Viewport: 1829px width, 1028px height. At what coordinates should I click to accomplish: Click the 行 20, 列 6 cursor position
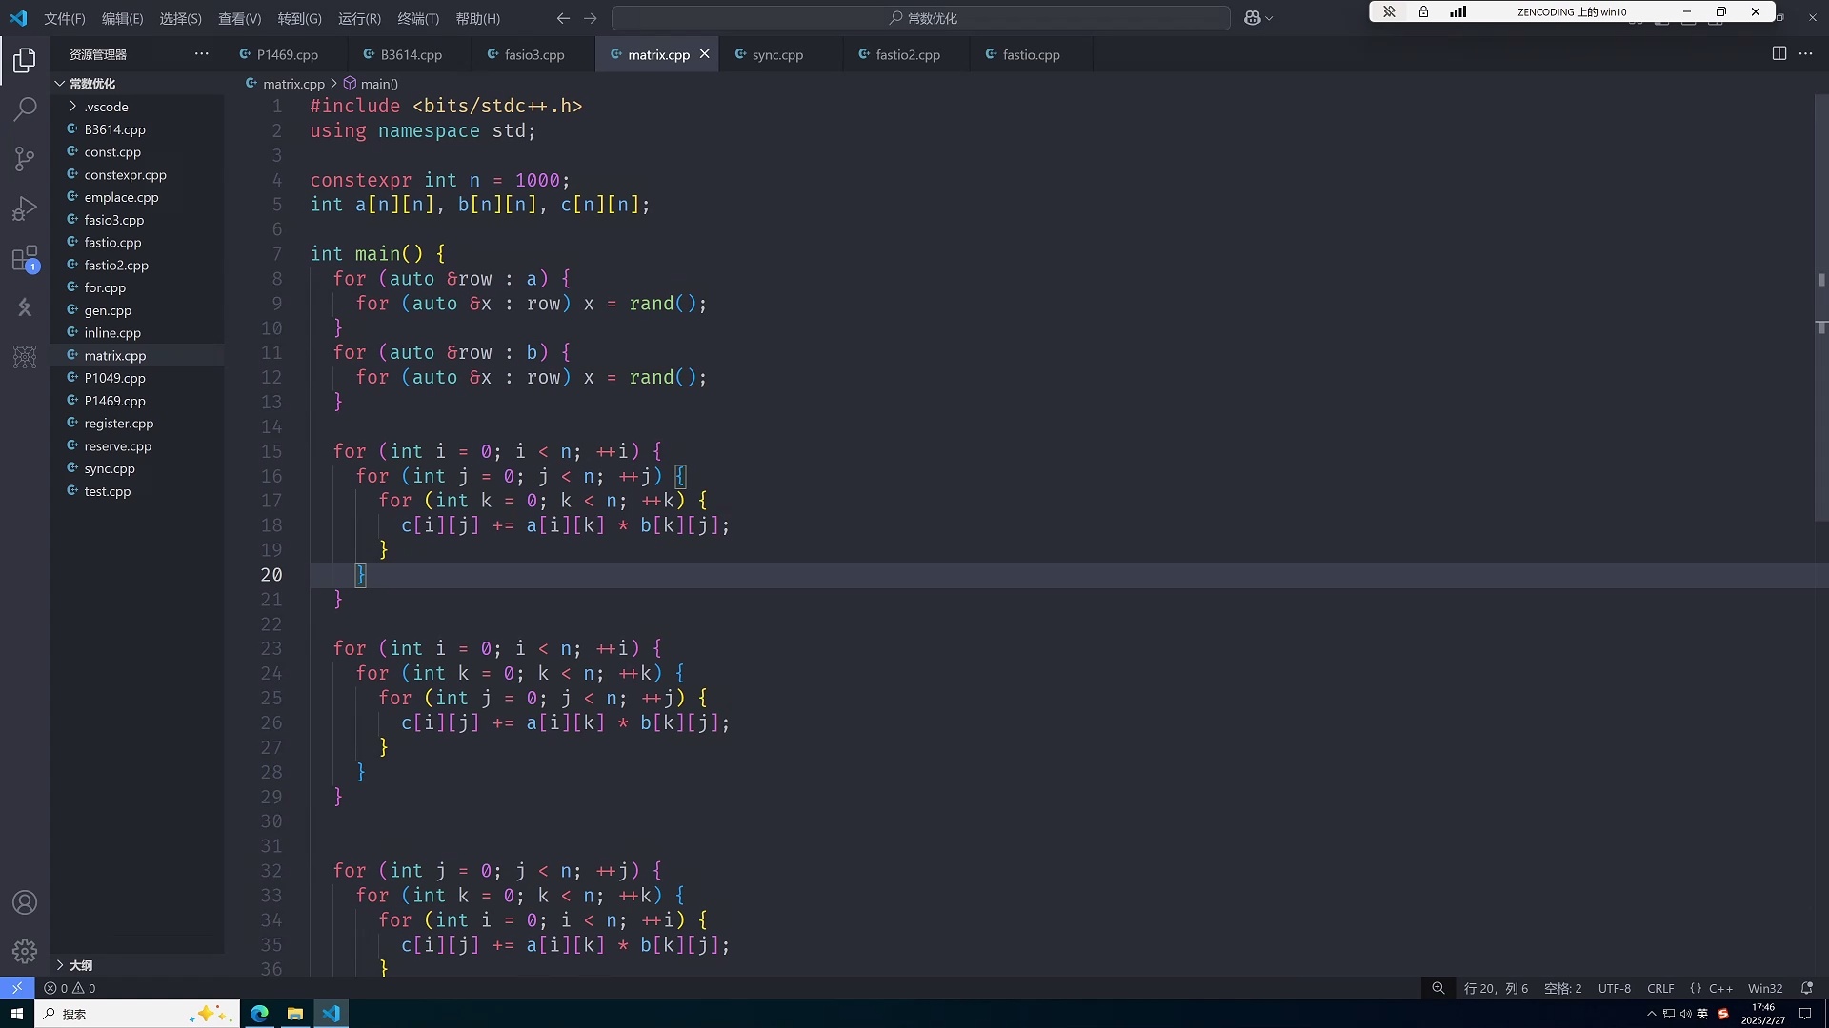(1496, 988)
